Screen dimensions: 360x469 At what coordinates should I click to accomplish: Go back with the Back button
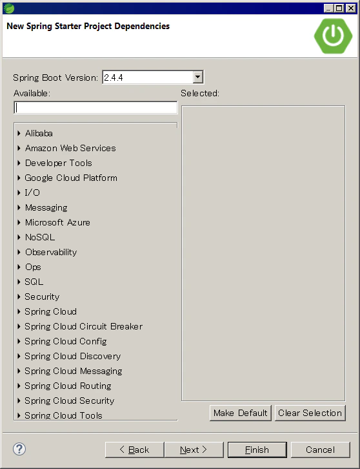coord(134,450)
